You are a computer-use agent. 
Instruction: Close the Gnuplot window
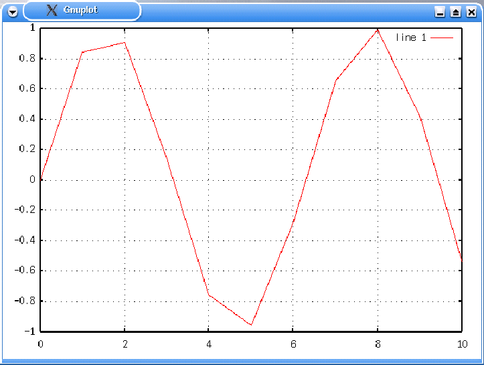point(471,12)
